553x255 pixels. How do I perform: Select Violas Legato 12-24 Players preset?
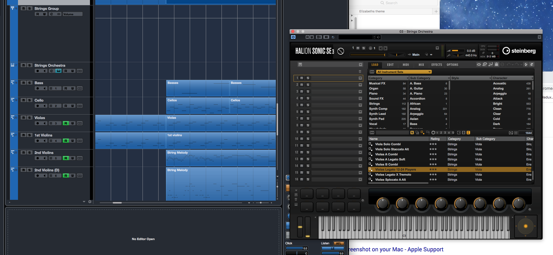click(450, 169)
